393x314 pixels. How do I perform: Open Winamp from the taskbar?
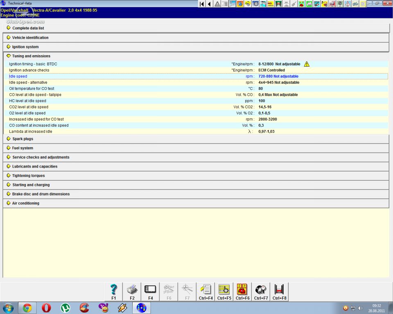[122, 308]
